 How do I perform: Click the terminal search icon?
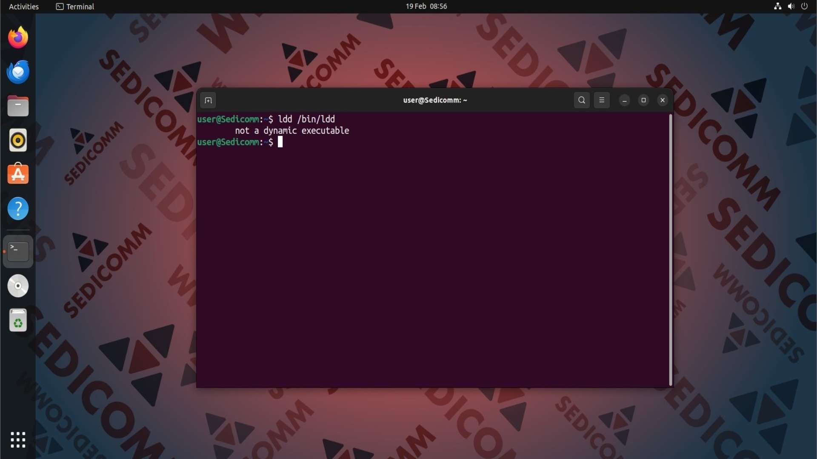pos(582,100)
